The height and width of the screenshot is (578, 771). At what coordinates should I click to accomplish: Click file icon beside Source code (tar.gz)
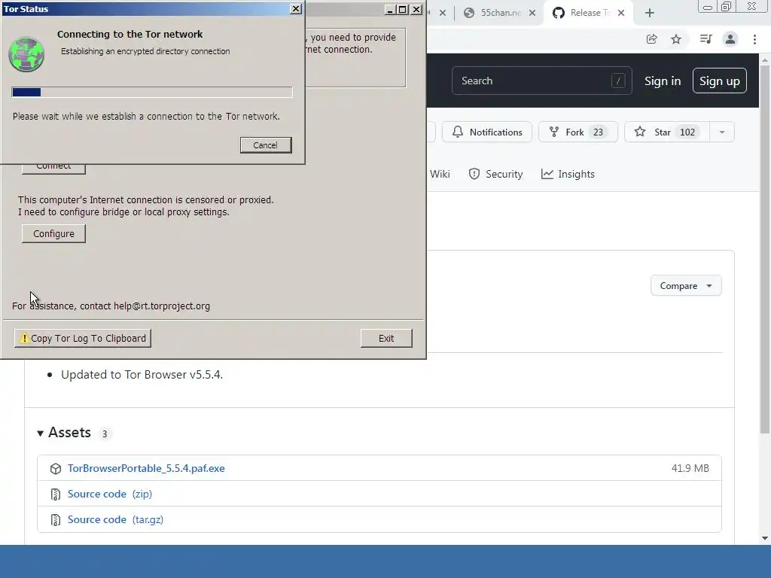tap(56, 519)
